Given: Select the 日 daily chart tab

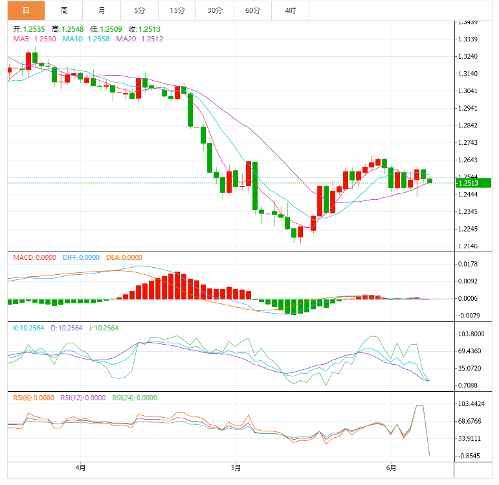Looking at the screenshot, I should (x=26, y=10).
